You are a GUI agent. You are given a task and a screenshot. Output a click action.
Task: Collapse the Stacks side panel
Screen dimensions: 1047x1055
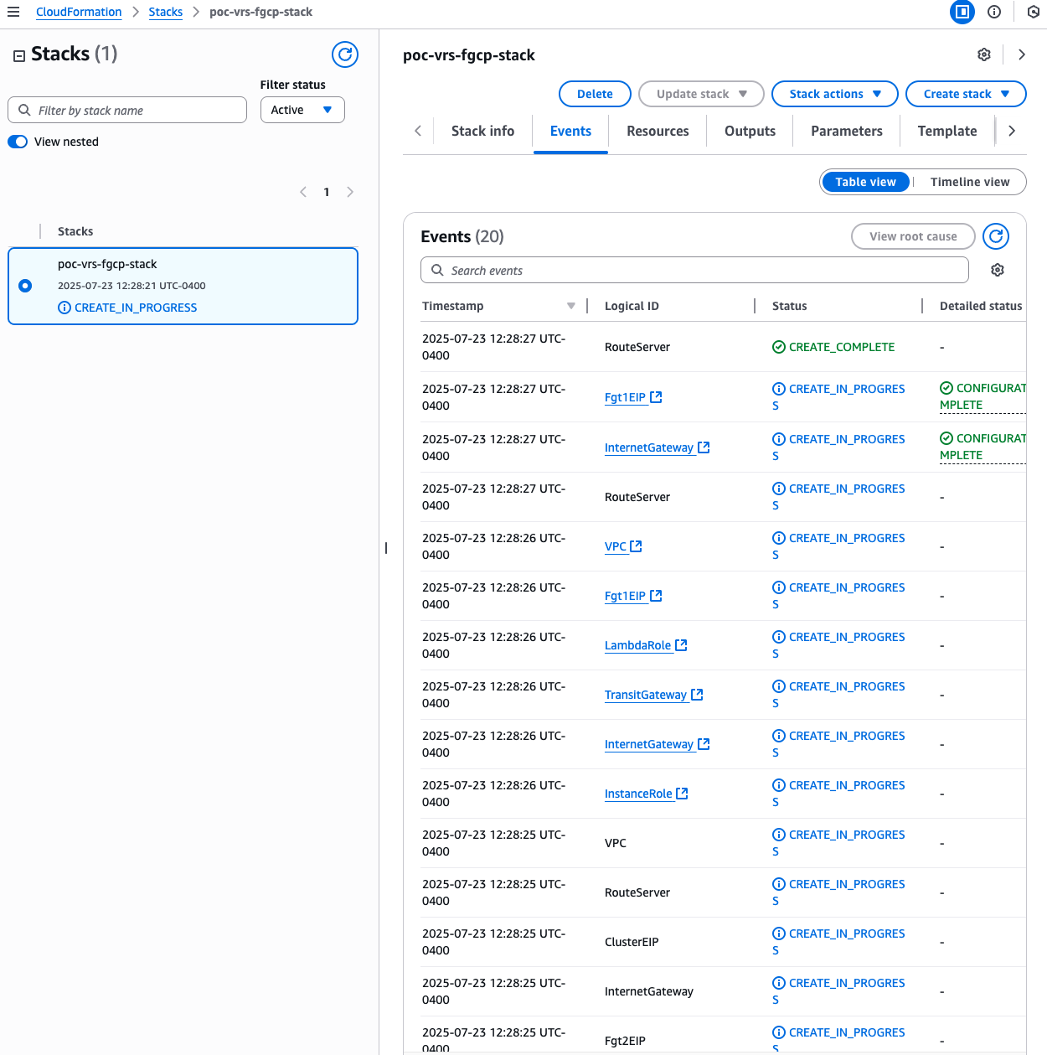coord(19,55)
